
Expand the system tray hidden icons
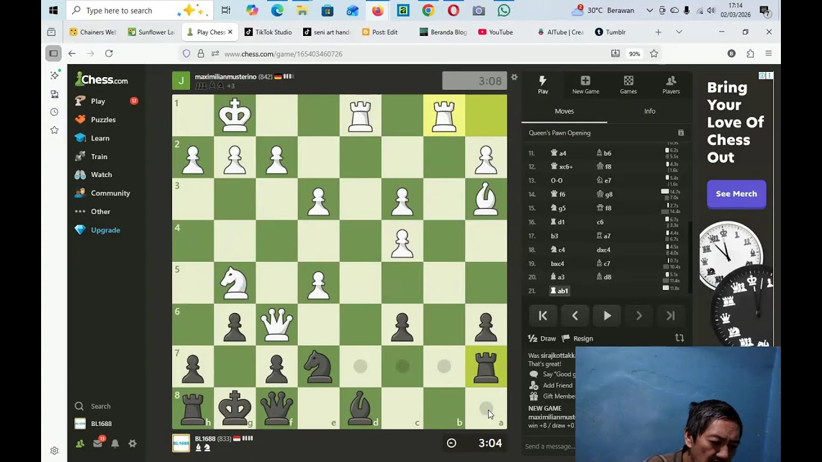[x=650, y=10]
